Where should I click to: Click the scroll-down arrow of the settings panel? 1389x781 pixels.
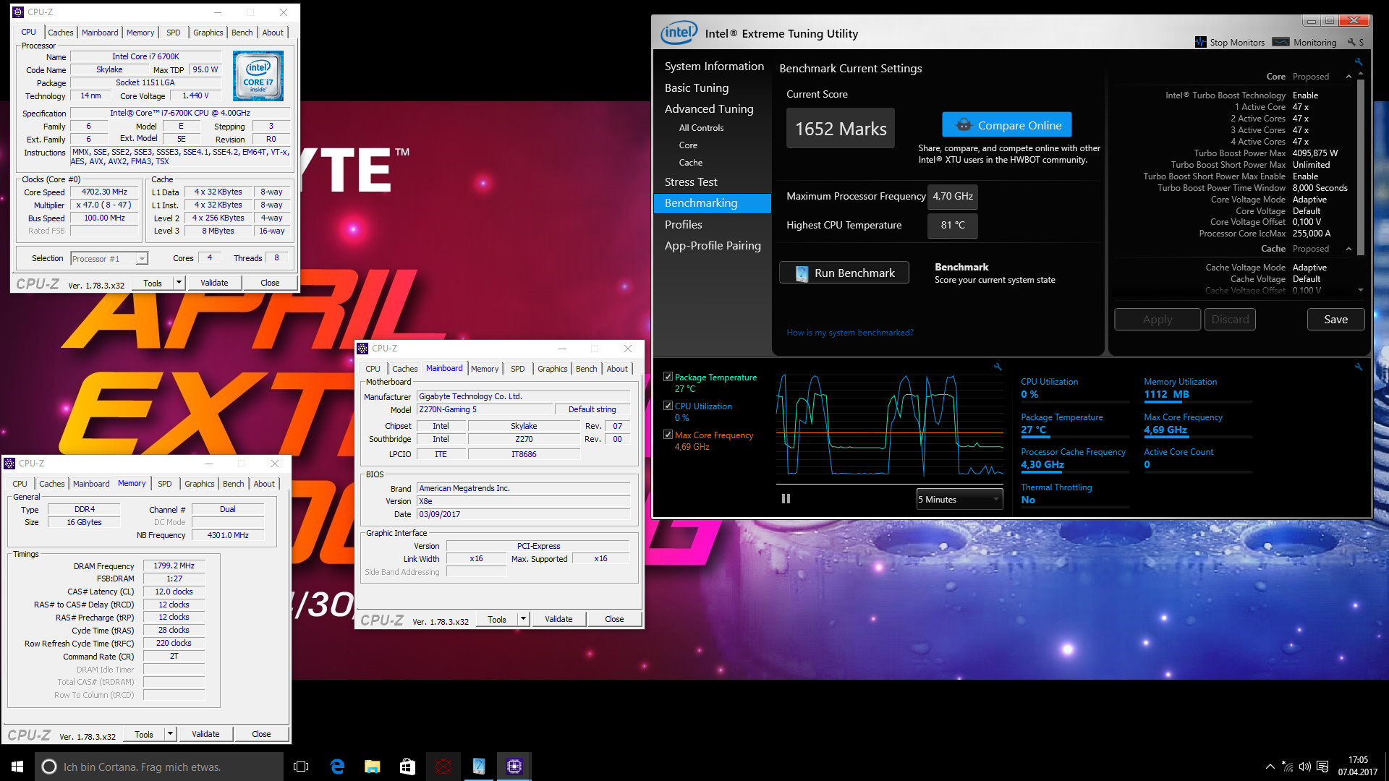[x=1361, y=290]
